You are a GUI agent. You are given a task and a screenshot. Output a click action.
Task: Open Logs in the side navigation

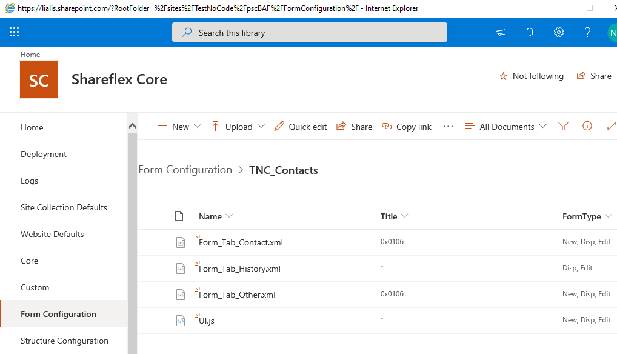tap(29, 181)
